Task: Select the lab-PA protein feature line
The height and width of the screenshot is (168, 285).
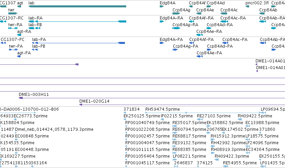Action: [x=78, y=43]
